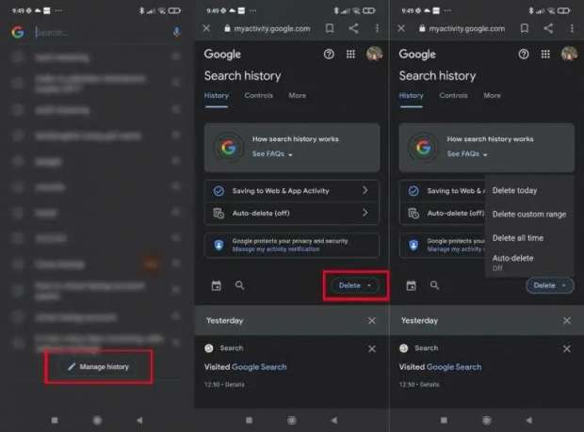Image resolution: width=584 pixels, height=432 pixels.
Task: Tap the bookmark icon in the middle screen
Action: click(330, 29)
